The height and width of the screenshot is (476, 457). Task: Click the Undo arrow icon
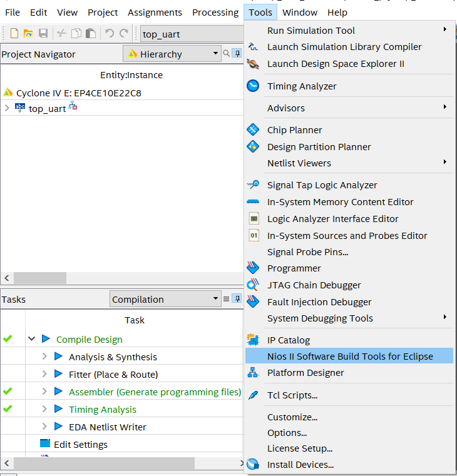pos(110,33)
